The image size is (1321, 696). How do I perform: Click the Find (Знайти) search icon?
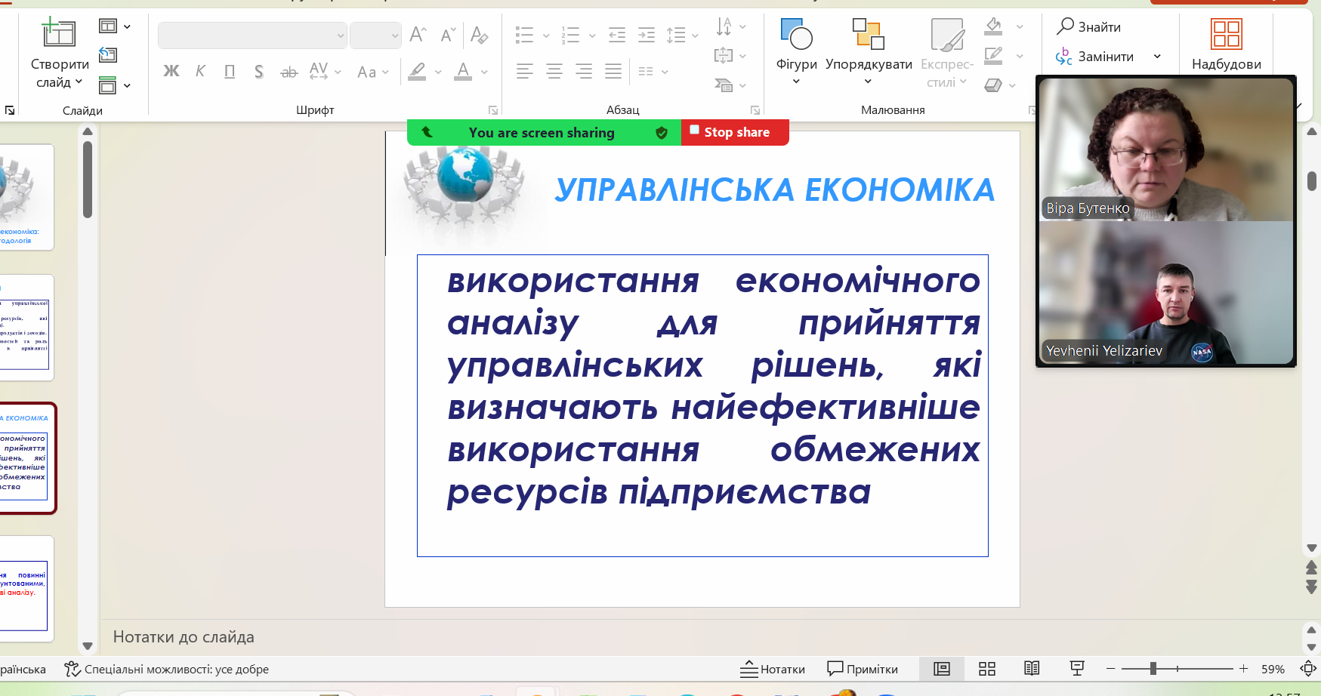(1066, 26)
